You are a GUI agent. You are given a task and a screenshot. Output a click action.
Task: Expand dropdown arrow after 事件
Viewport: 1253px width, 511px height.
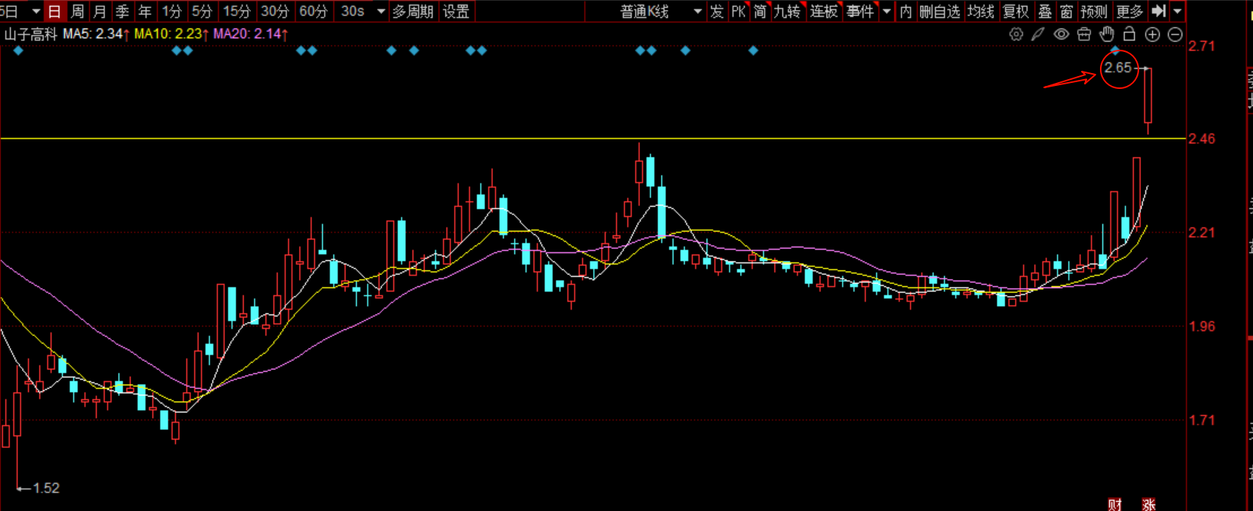click(x=887, y=11)
